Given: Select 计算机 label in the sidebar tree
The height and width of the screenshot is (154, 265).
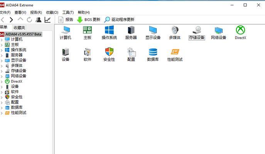Looking at the screenshot, I should pos(17,40).
